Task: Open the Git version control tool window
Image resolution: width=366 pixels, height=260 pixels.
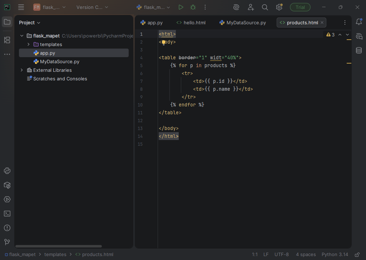Action: 7,242
